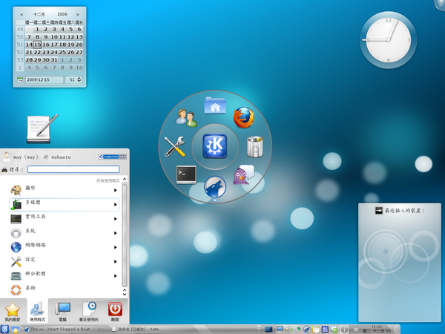Switch to the 我的最愛 favorites tab
The height and width of the screenshot is (334, 445).
[x=13, y=311]
